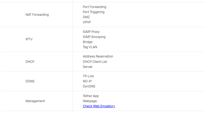Click the Bridge entry under IPTV
This screenshot has width=205, height=115.
click(88, 42)
